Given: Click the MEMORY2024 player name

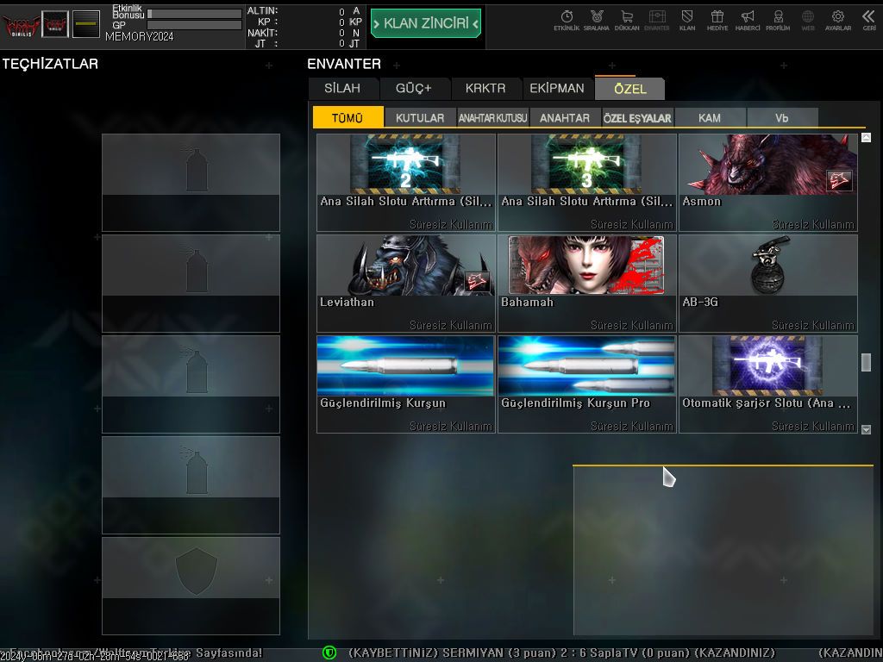Looking at the screenshot, I should point(139,36).
